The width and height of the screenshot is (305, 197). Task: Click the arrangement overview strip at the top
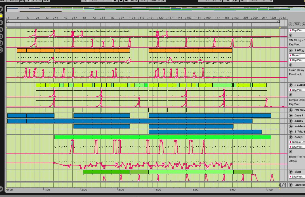[x=155, y=9]
